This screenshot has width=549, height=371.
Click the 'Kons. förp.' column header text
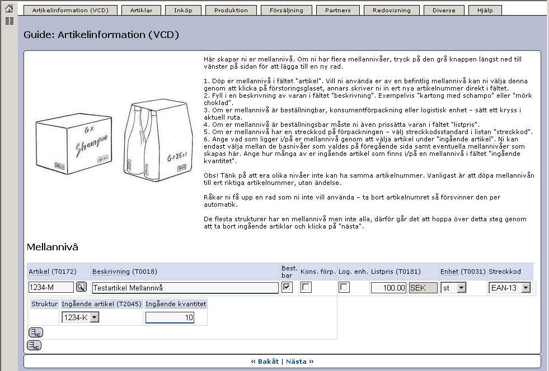318,272
